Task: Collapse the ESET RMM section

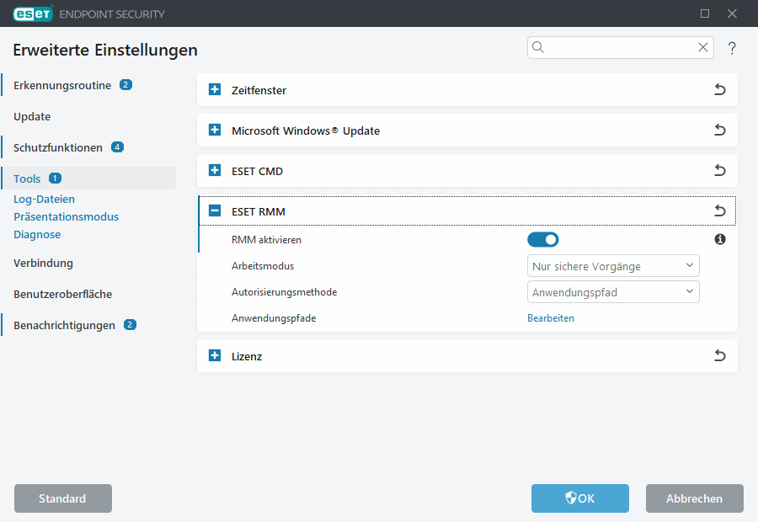Action: (x=214, y=210)
